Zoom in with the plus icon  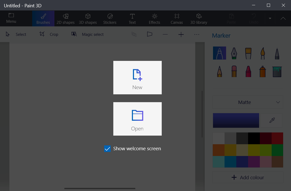point(181,34)
